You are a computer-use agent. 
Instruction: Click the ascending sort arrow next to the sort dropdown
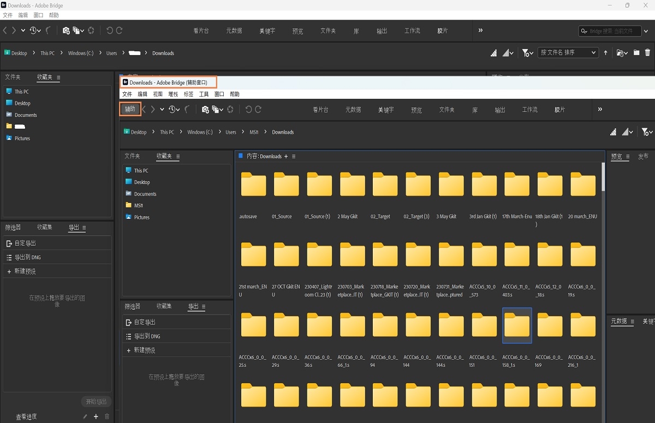coord(605,53)
